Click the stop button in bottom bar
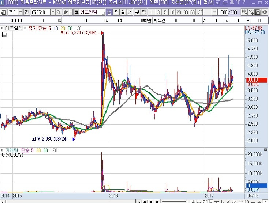 [151, 202]
